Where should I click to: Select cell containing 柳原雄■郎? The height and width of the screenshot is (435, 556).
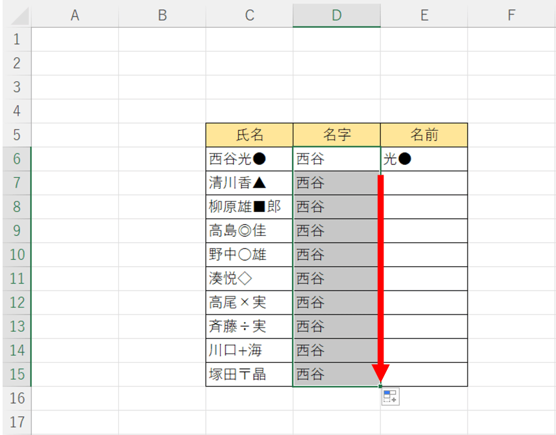click(249, 207)
